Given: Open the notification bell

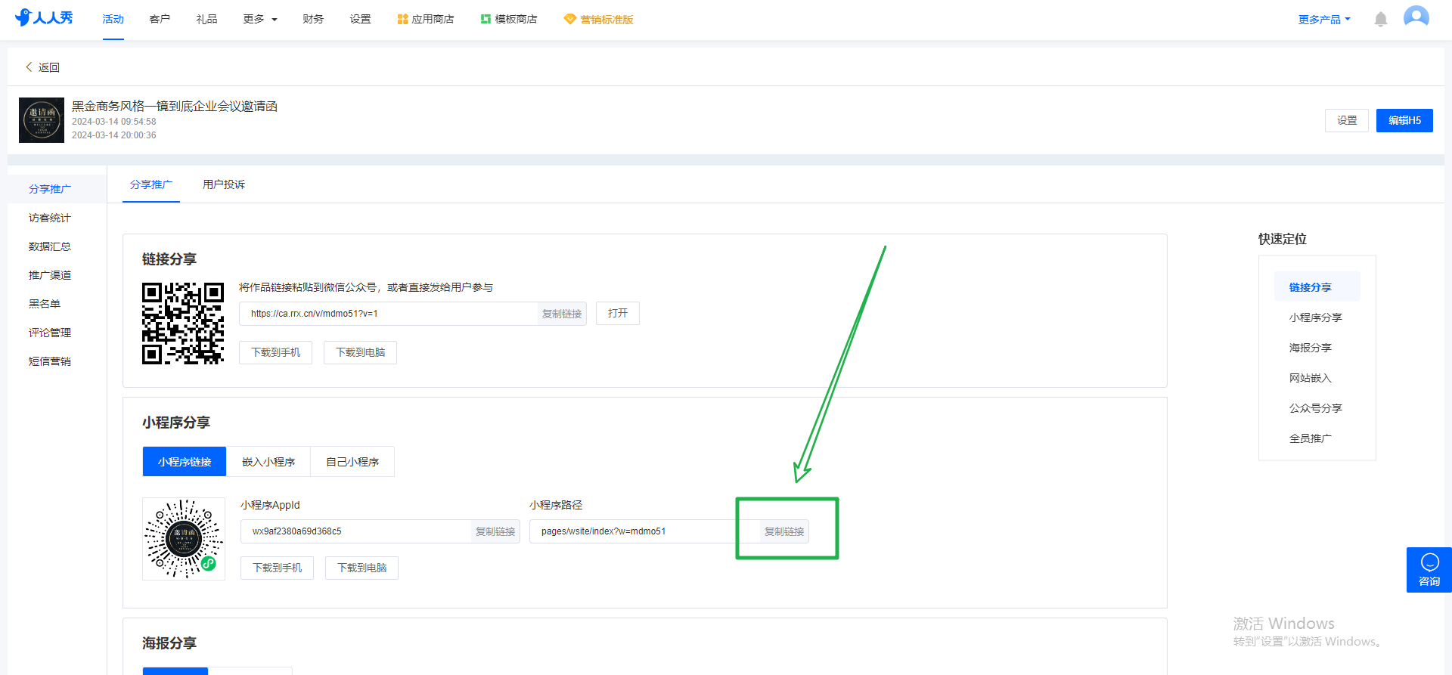Looking at the screenshot, I should click(1381, 19).
